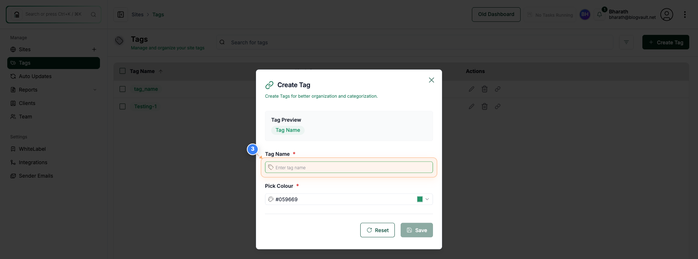
Task: Open the Sites breadcrumb link
Action: pyautogui.click(x=137, y=15)
